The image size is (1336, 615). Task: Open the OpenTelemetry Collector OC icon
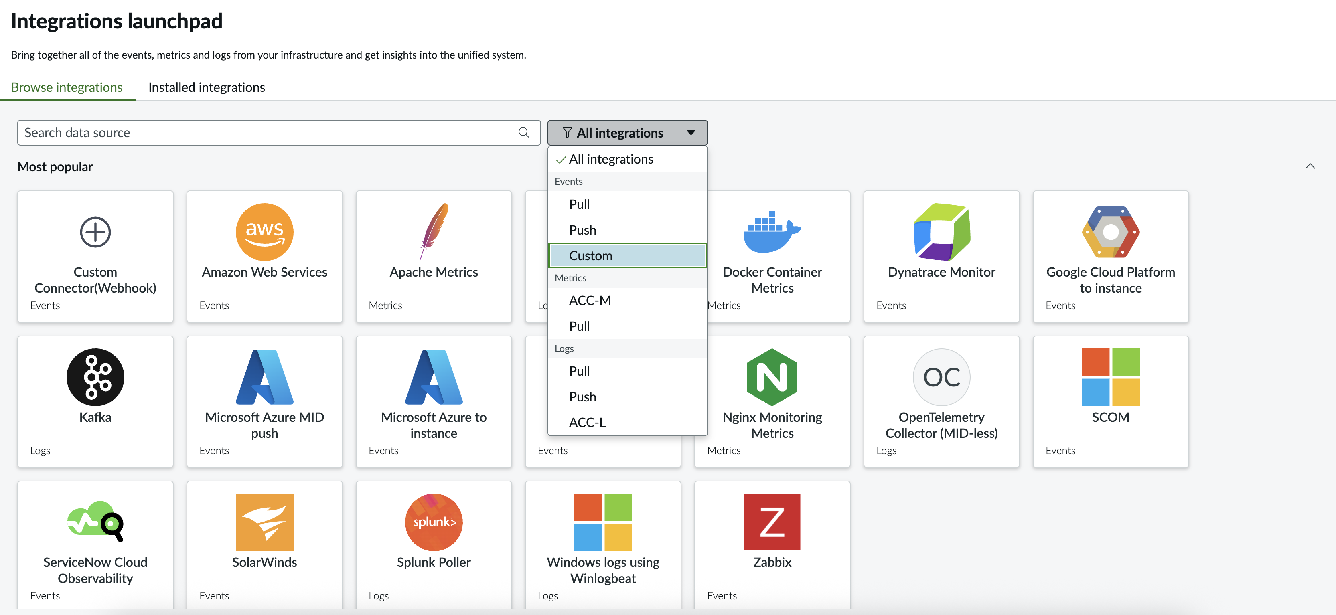pos(941,377)
